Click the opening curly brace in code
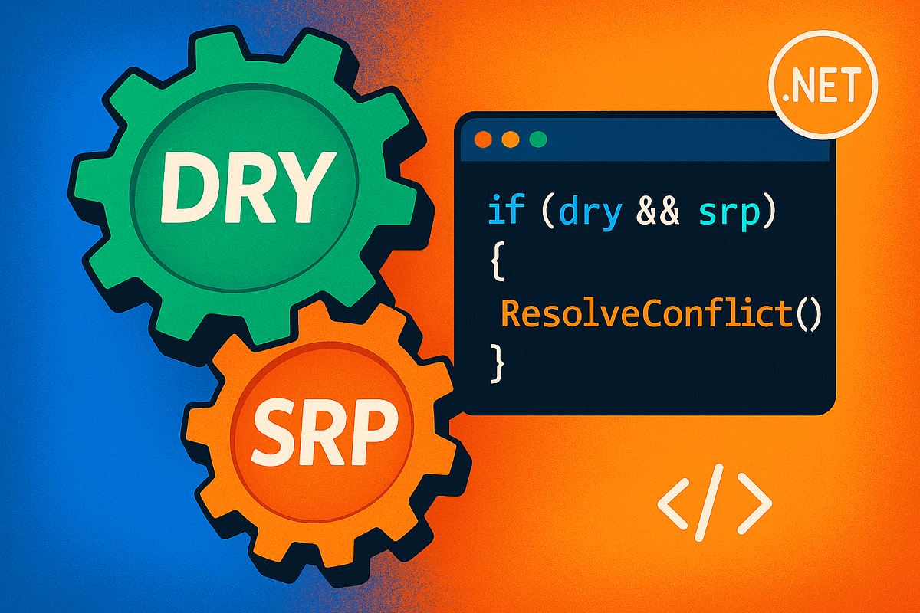The height and width of the screenshot is (613, 920). tap(497, 264)
